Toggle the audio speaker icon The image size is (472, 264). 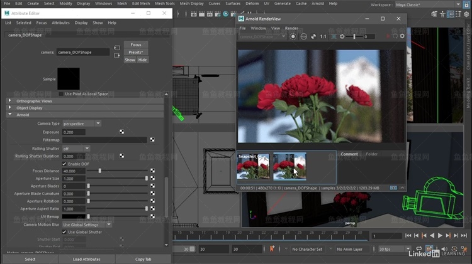[444, 249]
